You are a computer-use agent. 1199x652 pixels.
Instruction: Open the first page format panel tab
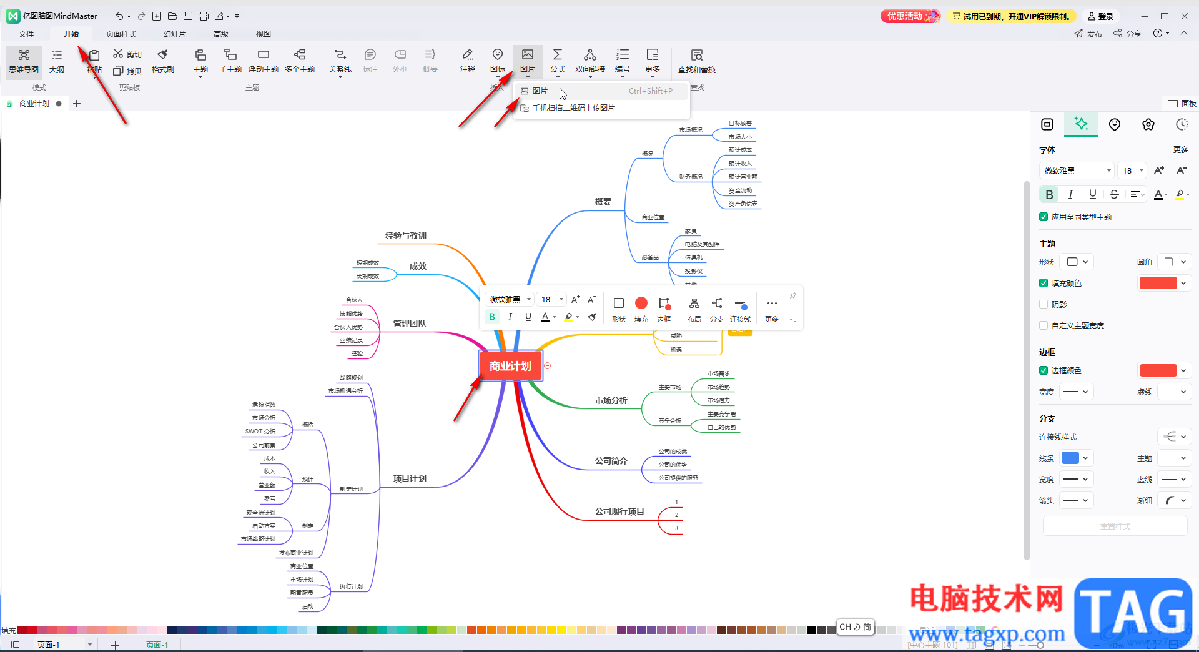(x=1047, y=124)
